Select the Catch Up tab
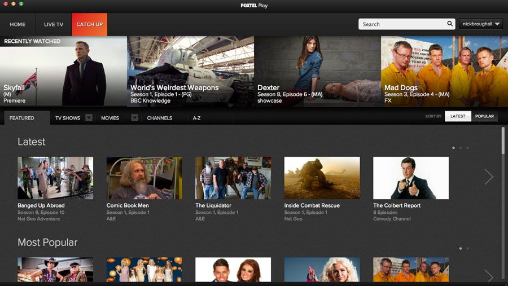 89,24
